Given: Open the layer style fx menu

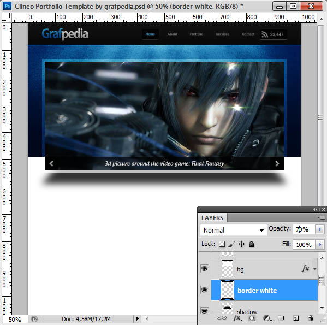Looking at the screenshot, I should (x=237, y=318).
